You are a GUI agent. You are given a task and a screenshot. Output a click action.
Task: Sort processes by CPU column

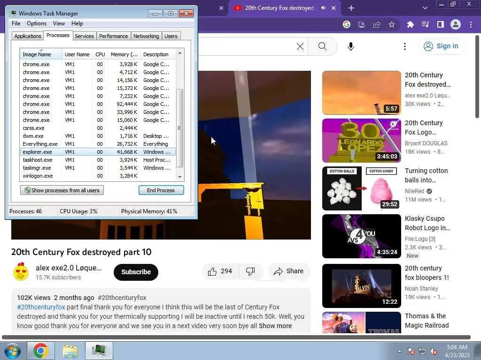point(100,54)
